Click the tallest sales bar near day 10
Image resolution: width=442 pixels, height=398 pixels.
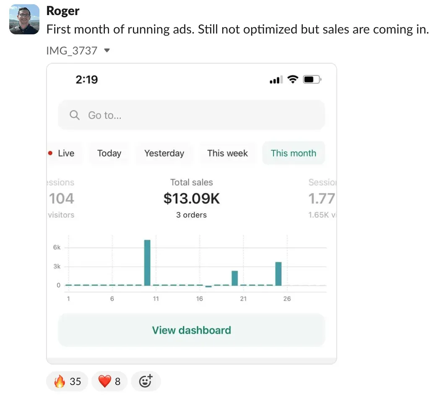pos(147,263)
